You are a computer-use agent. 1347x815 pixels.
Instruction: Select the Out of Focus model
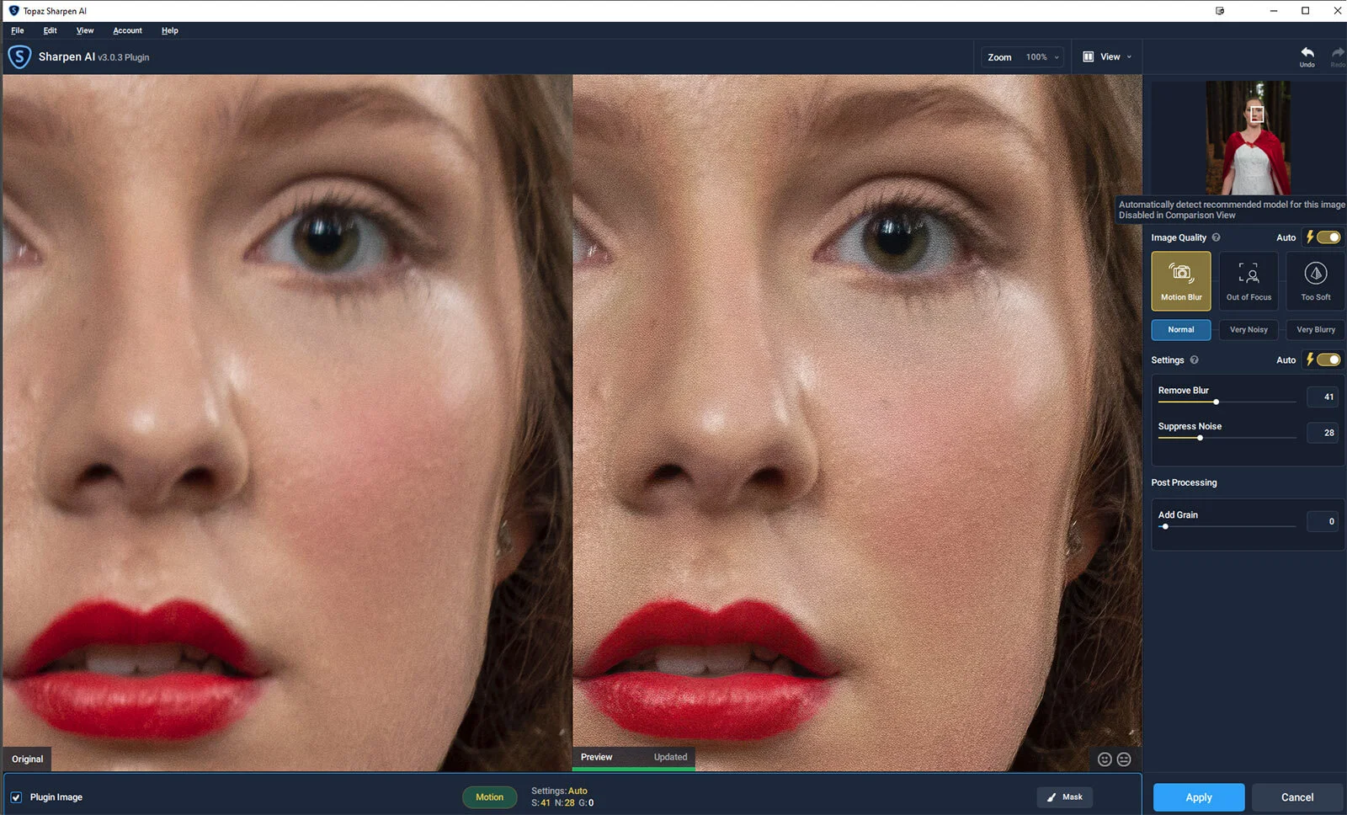(x=1249, y=281)
